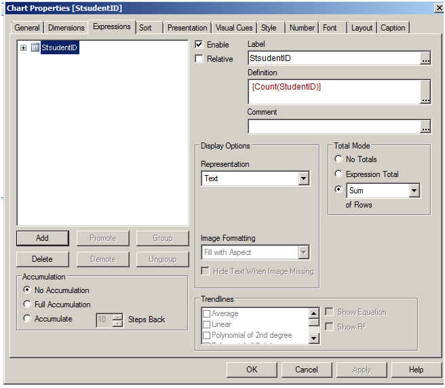
Task: Toggle the Enable checkbox
Action: click(199, 45)
